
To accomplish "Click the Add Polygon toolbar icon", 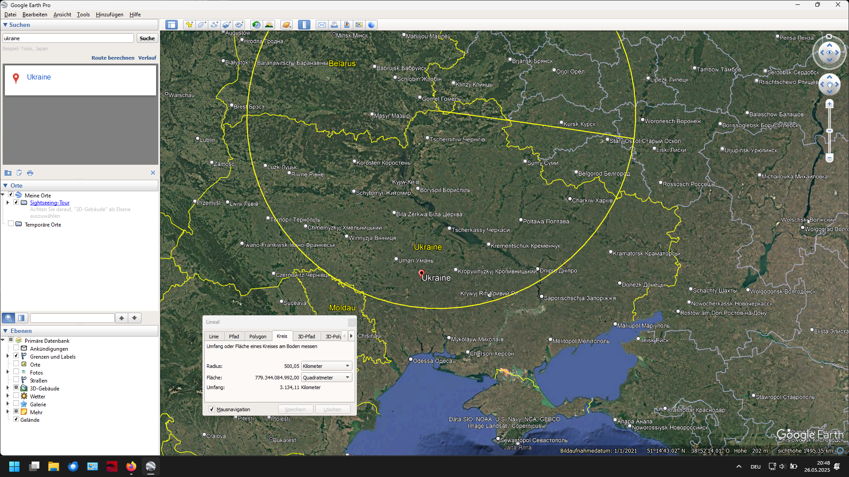I will tap(202, 25).
